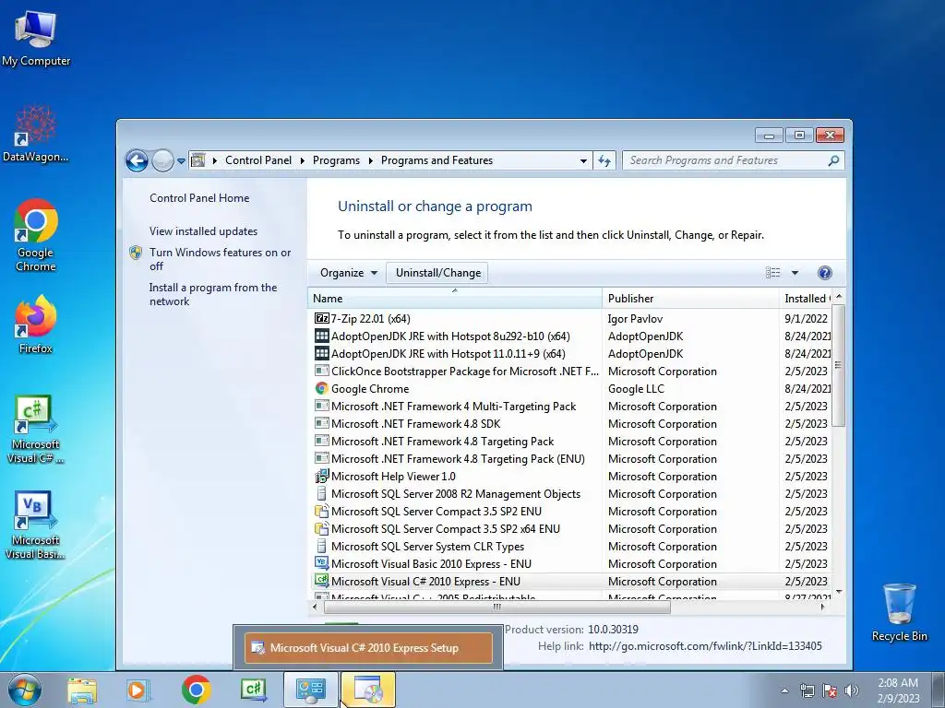
Task: Click the Windows Start orb
Action: click(x=24, y=690)
